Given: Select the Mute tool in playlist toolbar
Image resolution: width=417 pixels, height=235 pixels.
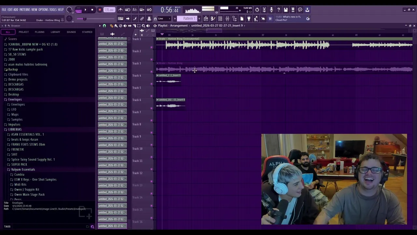Looking at the screenshot, I should pyautogui.click(x=125, y=26).
